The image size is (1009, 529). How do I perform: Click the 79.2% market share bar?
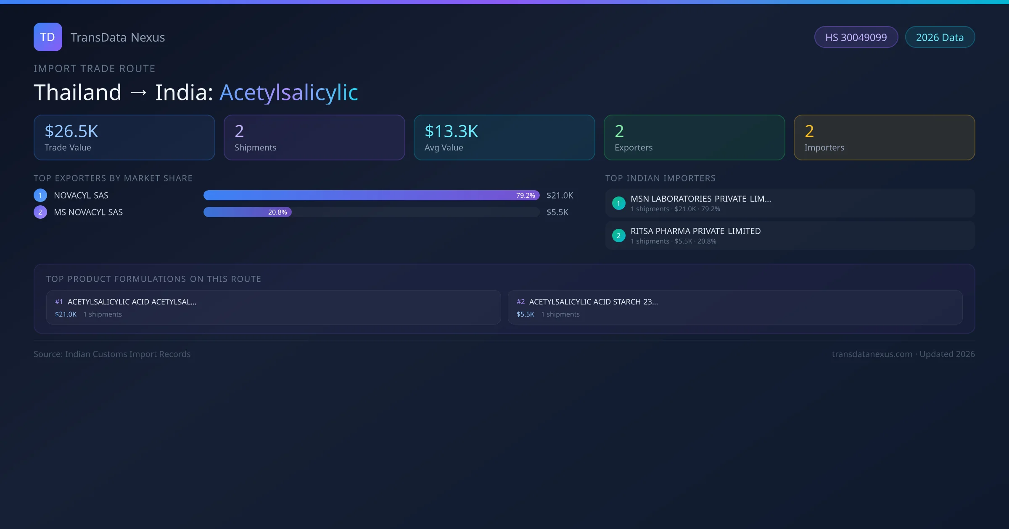(x=370, y=195)
